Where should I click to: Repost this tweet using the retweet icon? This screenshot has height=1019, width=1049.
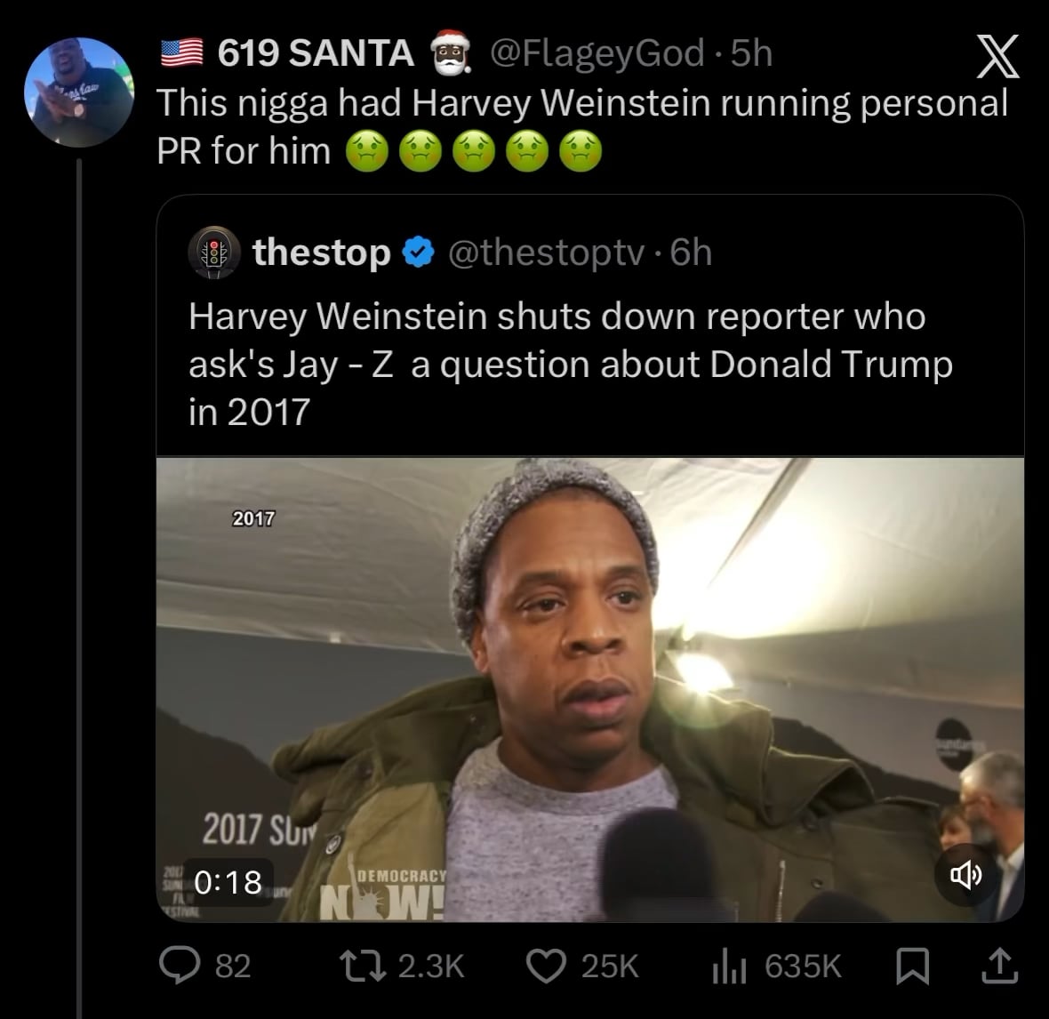(x=361, y=966)
